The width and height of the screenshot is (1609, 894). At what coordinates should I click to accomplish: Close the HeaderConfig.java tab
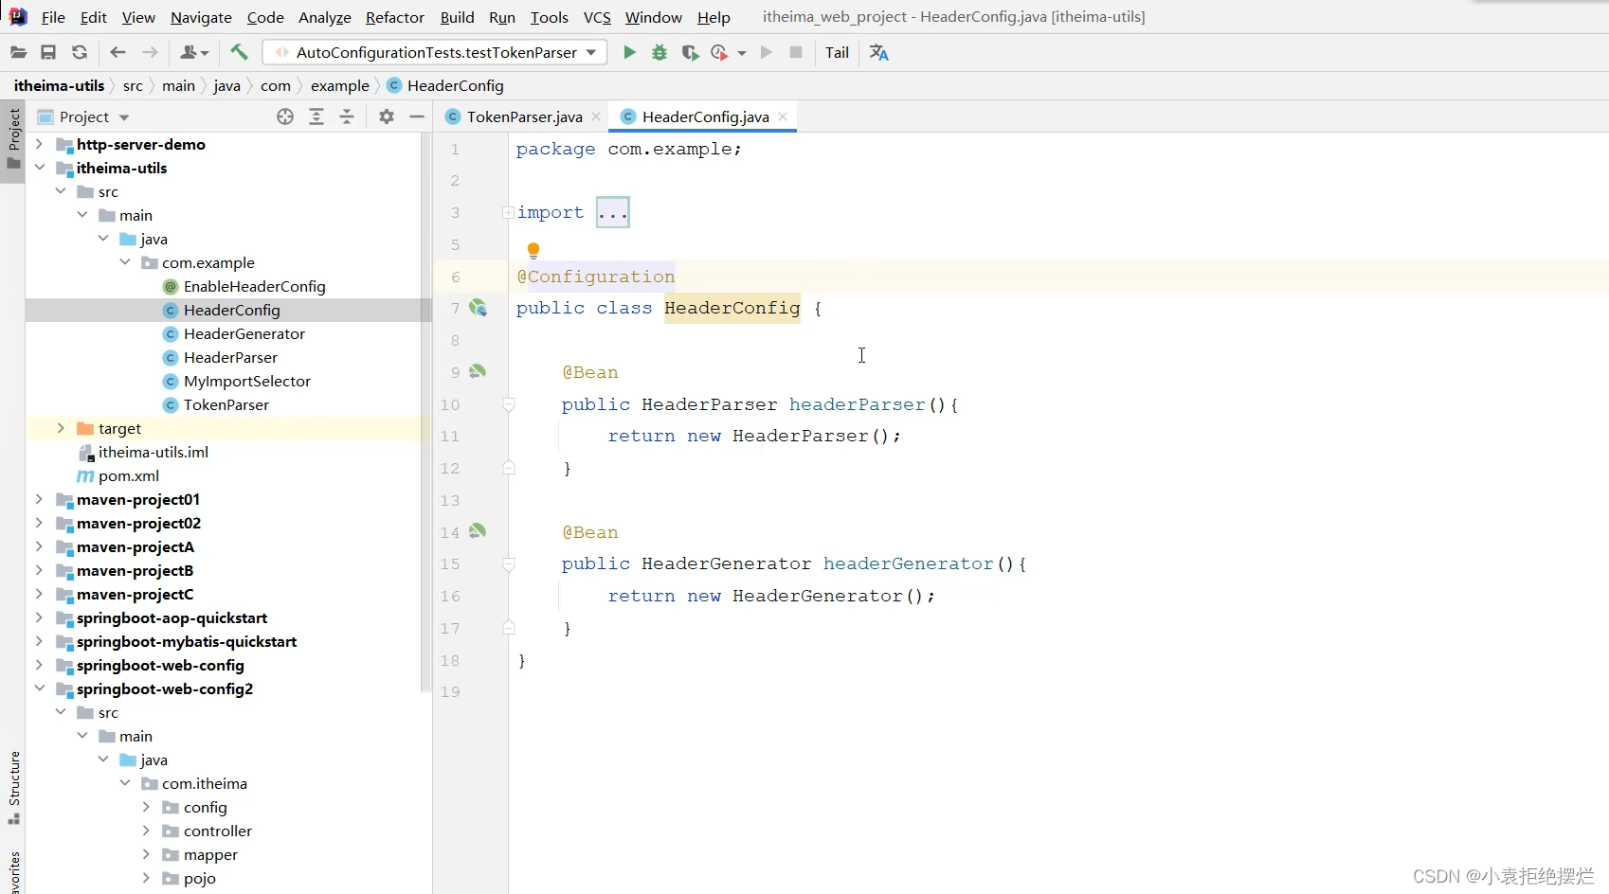783,116
